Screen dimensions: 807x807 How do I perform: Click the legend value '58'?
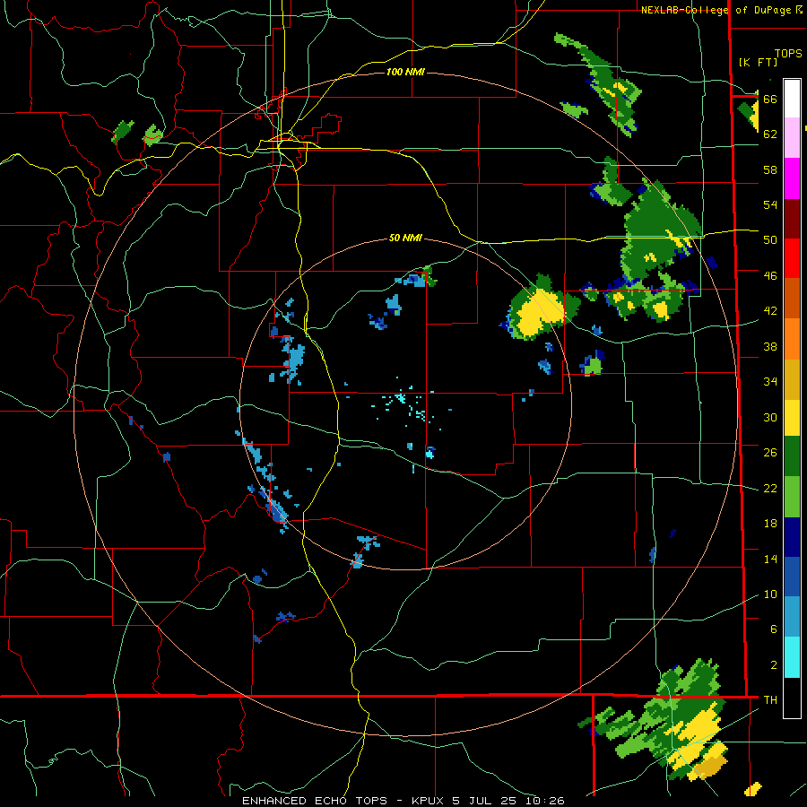click(770, 169)
